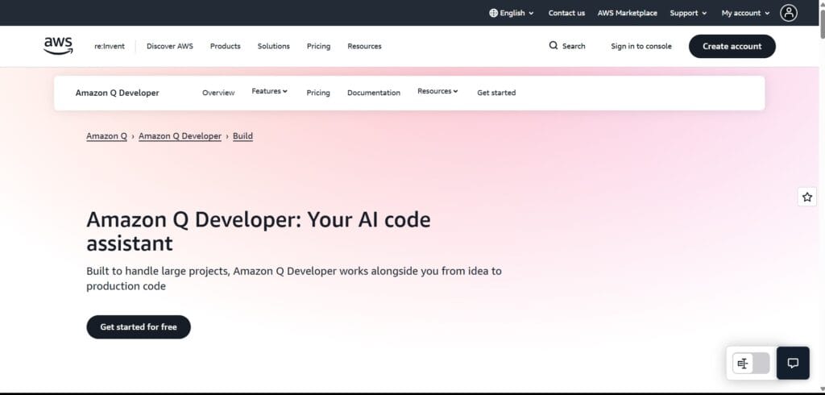Viewport: 825px width, 395px height.
Task: Click Get started for free button
Action: pyautogui.click(x=139, y=327)
